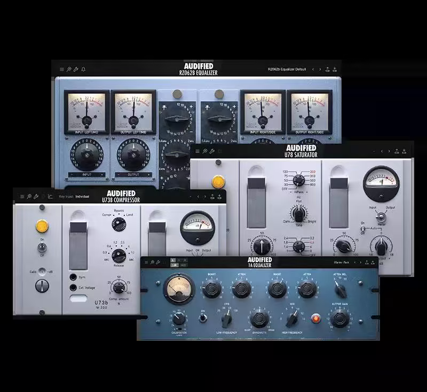The height and width of the screenshot is (392, 427).
Task: Go to next preset in U78 Saturator
Action: (389, 151)
